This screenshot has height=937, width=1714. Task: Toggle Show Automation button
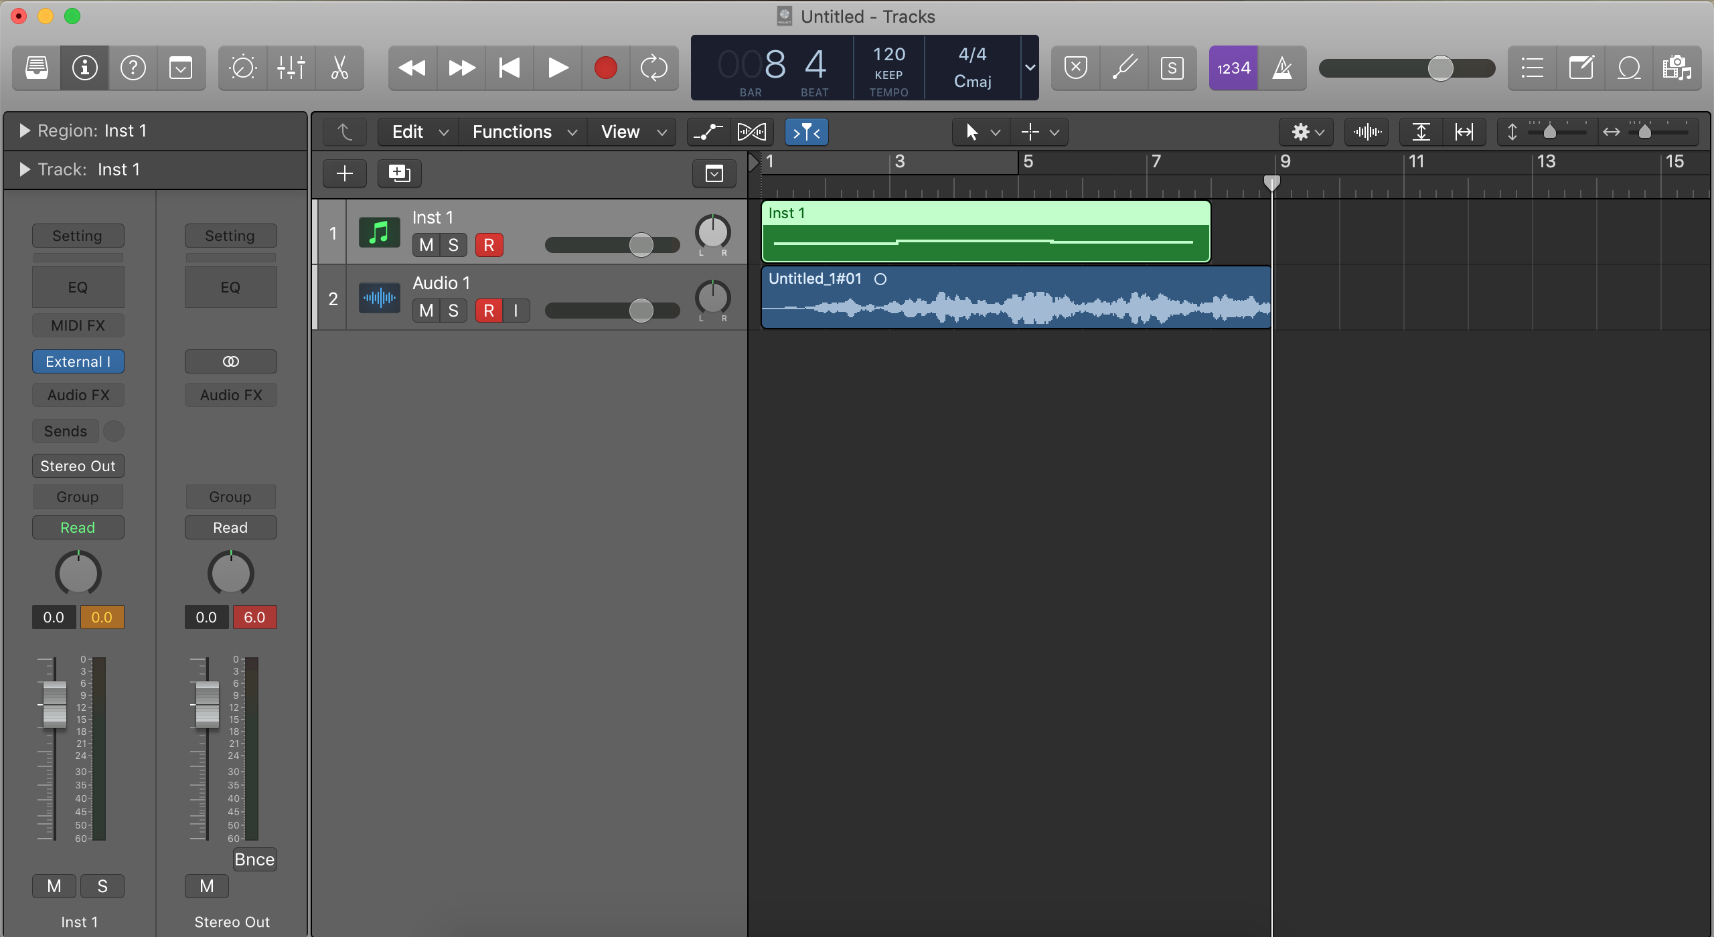coord(708,132)
